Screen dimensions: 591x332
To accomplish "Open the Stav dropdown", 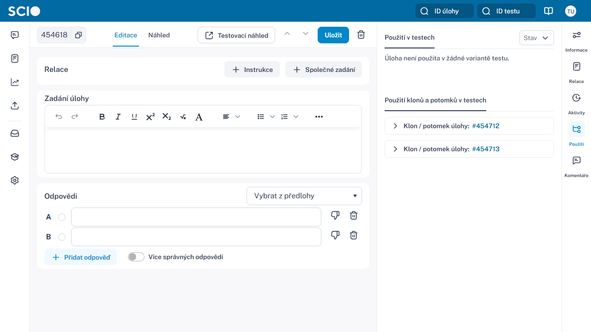I will click(537, 38).
